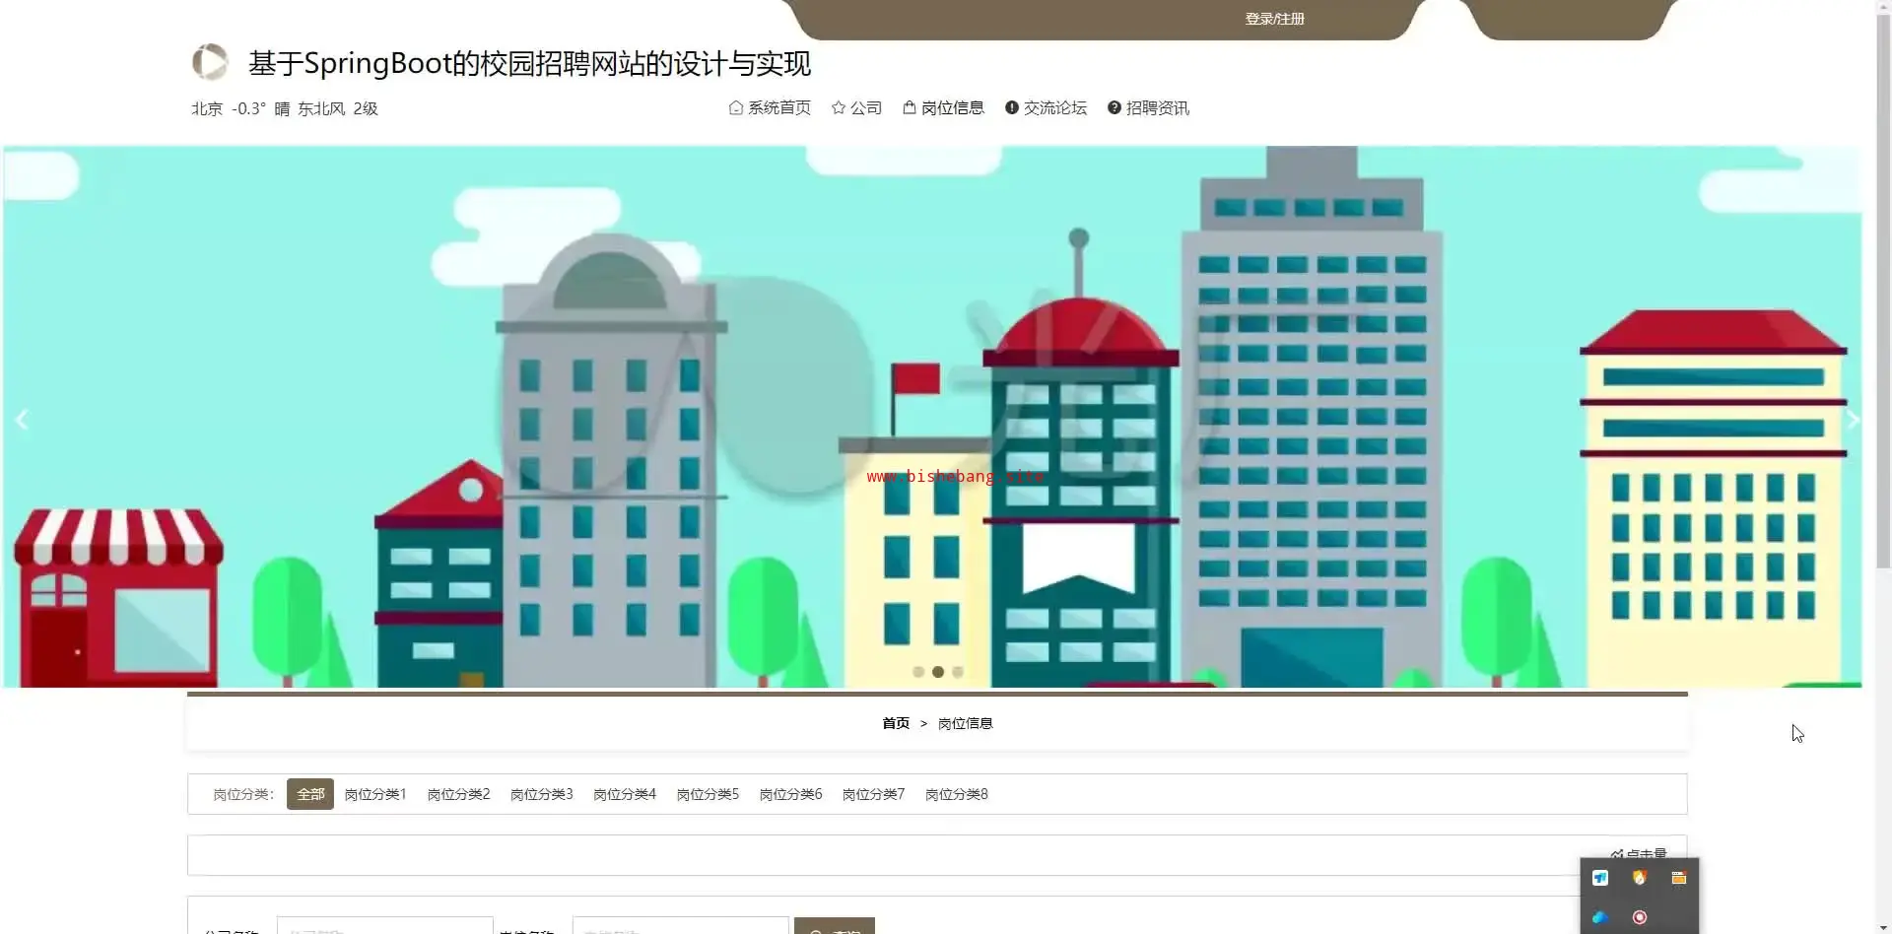Select the third carousel indicator dot
This screenshot has height=934, width=1892.
[958, 672]
